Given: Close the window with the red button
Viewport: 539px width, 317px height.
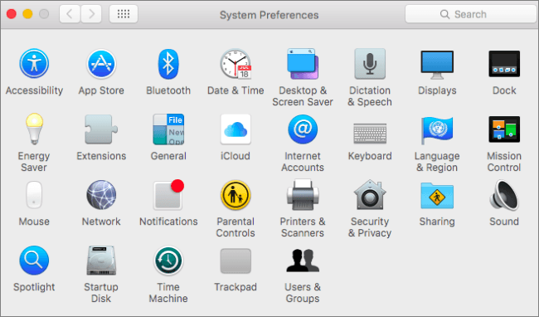Looking at the screenshot, I should pyautogui.click(x=12, y=14).
